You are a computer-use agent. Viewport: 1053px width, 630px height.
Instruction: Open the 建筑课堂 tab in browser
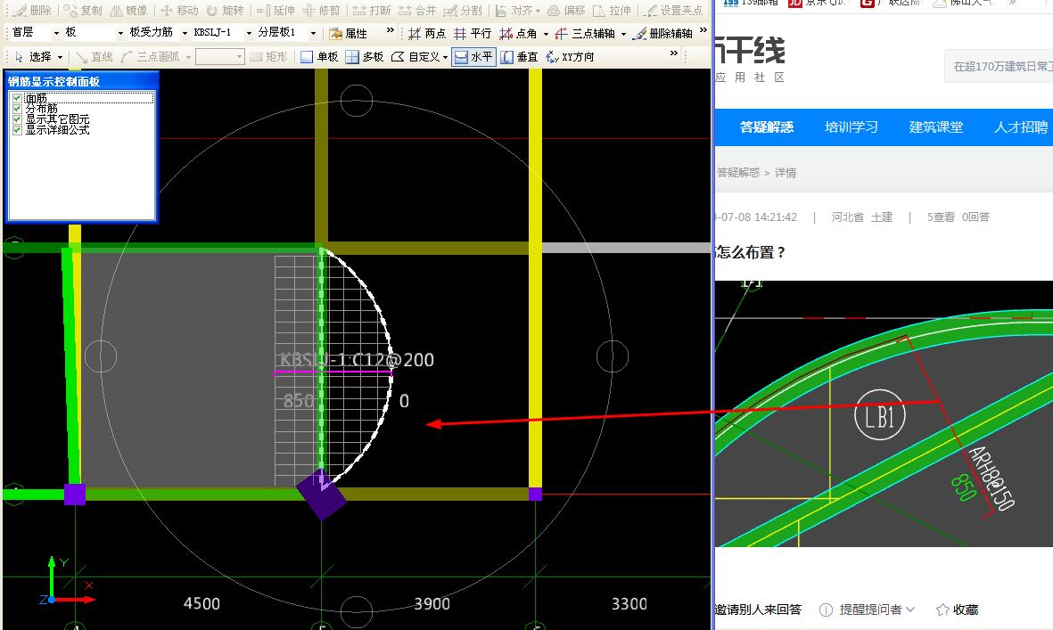pyautogui.click(x=935, y=127)
